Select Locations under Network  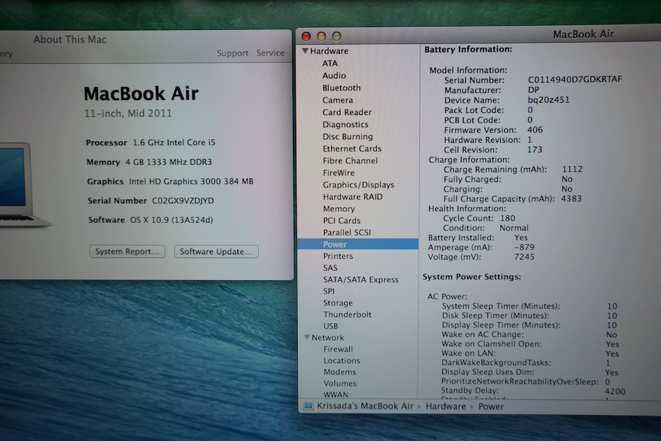click(x=342, y=360)
